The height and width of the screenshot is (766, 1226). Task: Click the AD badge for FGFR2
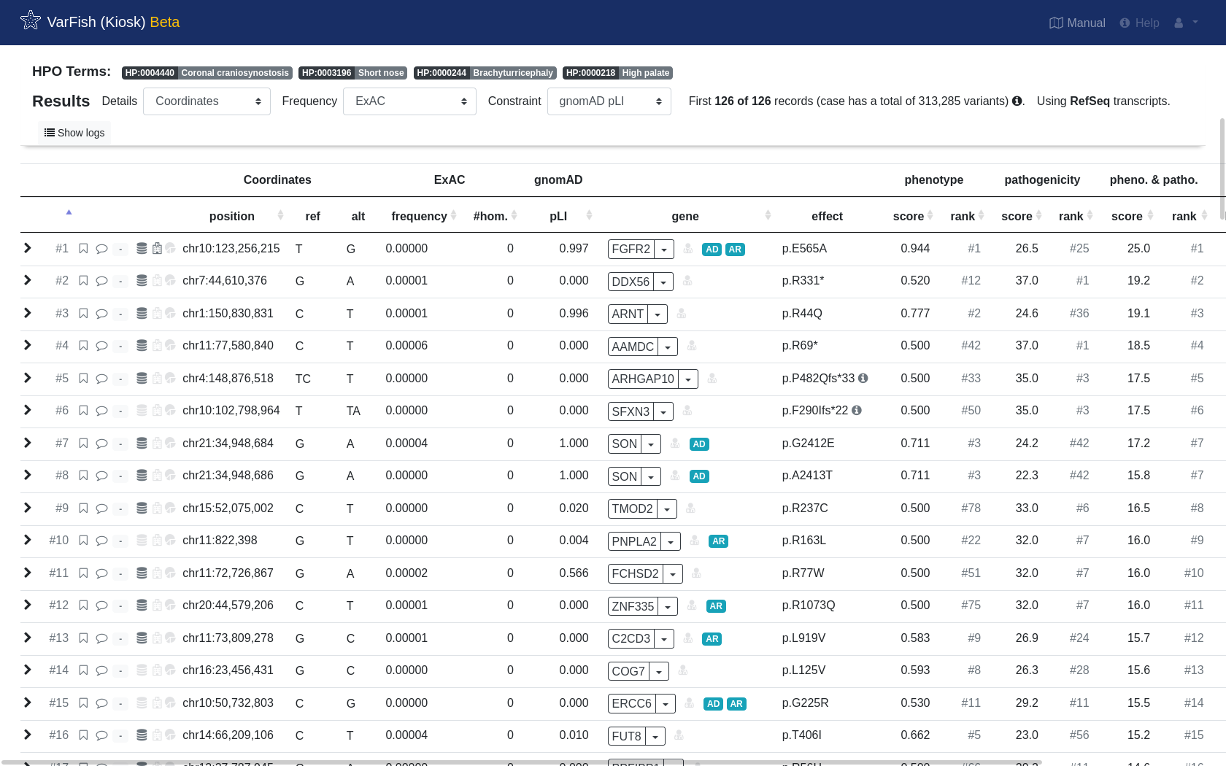pyautogui.click(x=712, y=249)
